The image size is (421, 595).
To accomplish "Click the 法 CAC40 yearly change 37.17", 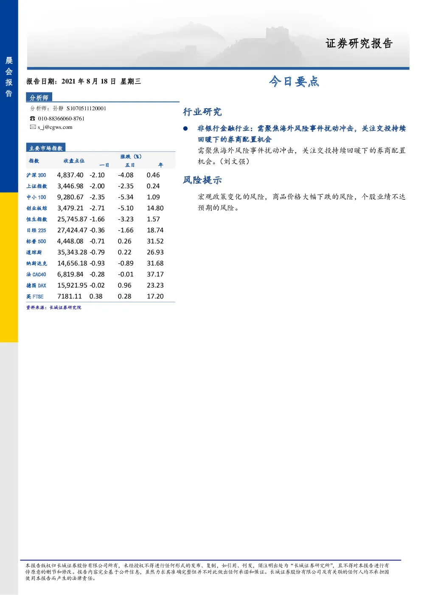I will [x=155, y=274].
